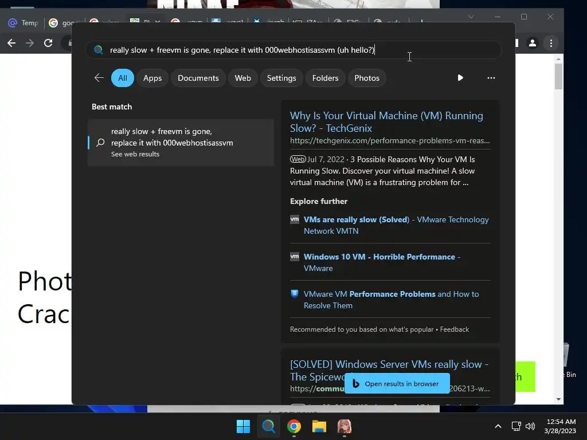Click Open results in browser button

[x=397, y=383]
